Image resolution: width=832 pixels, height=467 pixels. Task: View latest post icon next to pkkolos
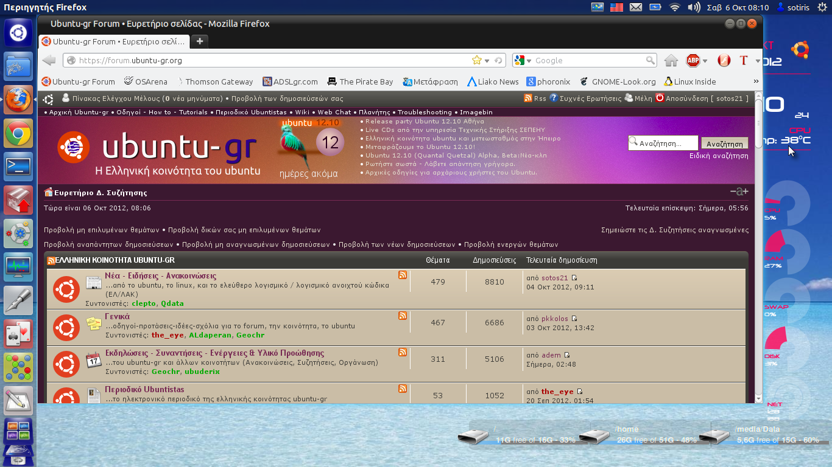pyautogui.click(x=574, y=319)
